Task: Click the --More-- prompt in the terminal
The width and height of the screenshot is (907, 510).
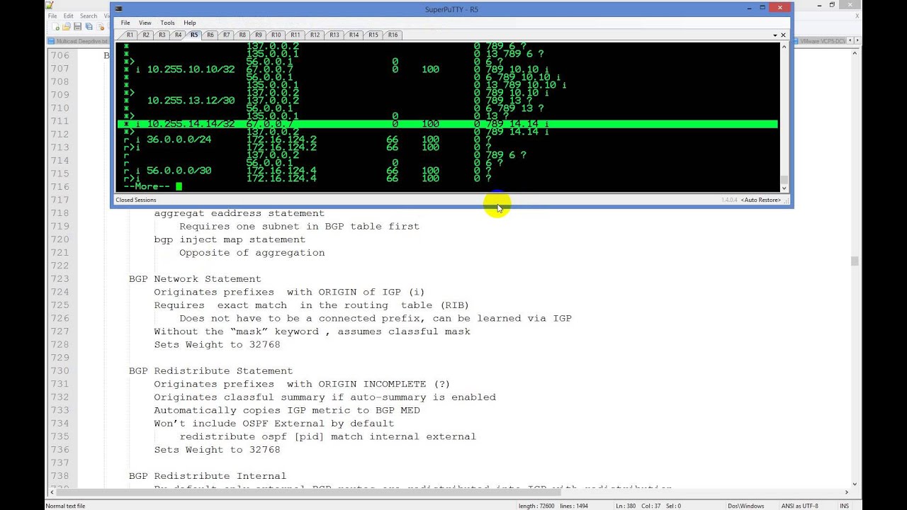Action: 147,186
